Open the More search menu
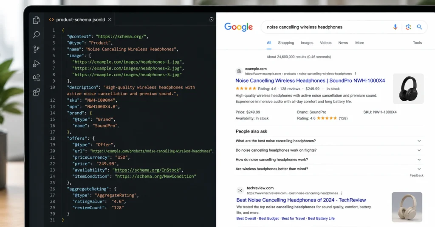This screenshot has height=227, width=435. pos(359,43)
